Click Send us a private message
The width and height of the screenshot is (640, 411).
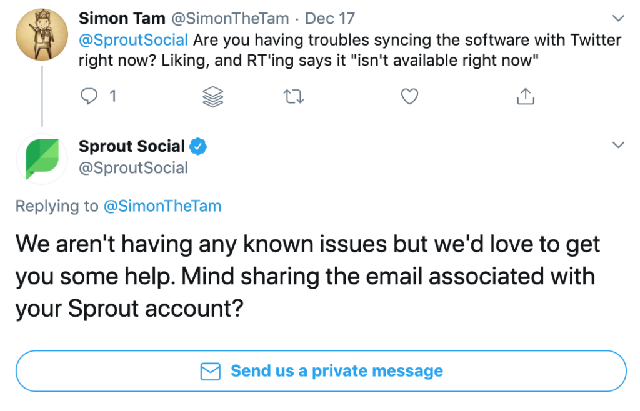(x=336, y=371)
